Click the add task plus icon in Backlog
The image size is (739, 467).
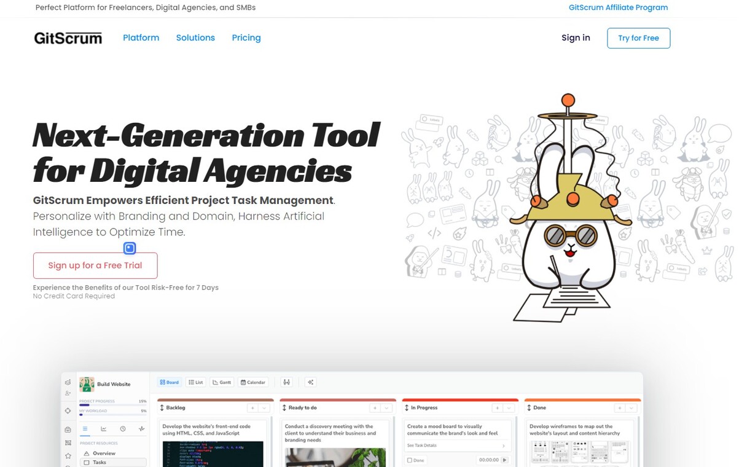pos(252,408)
